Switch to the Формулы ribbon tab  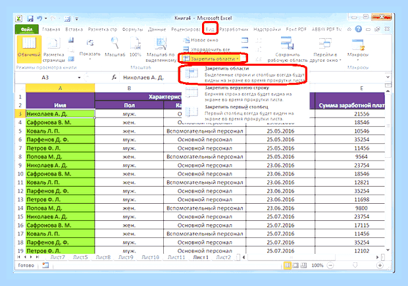tap(132, 30)
